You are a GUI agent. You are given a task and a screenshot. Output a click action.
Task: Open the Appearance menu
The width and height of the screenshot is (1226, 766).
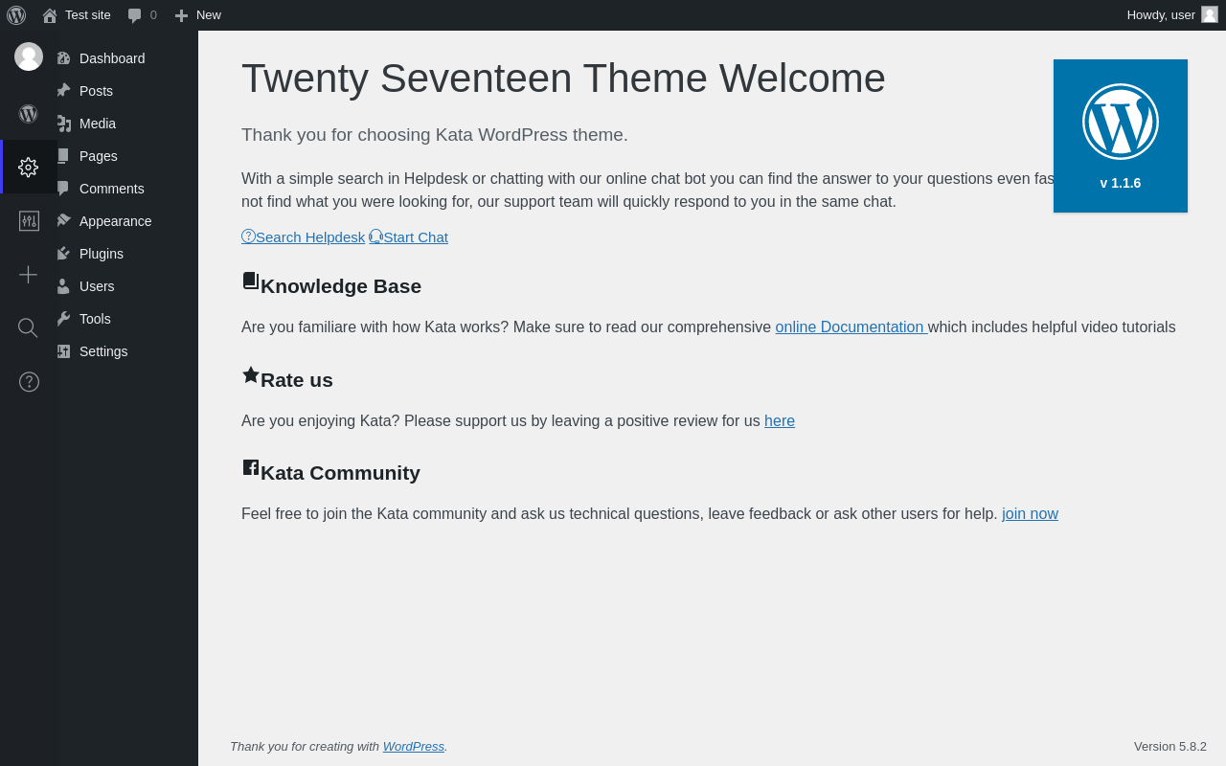coord(115,221)
